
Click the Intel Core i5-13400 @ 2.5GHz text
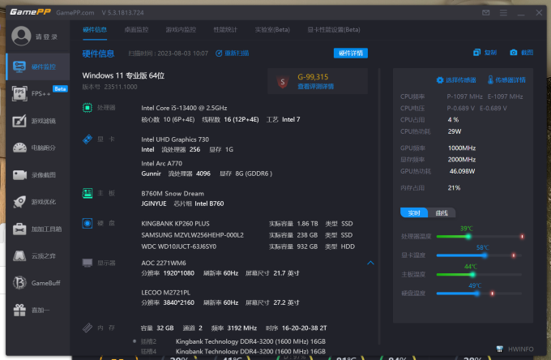point(184,108)
